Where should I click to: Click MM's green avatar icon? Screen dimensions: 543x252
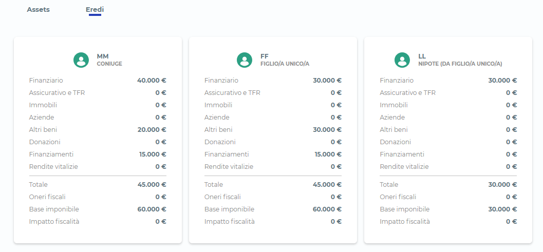(81, 60)
